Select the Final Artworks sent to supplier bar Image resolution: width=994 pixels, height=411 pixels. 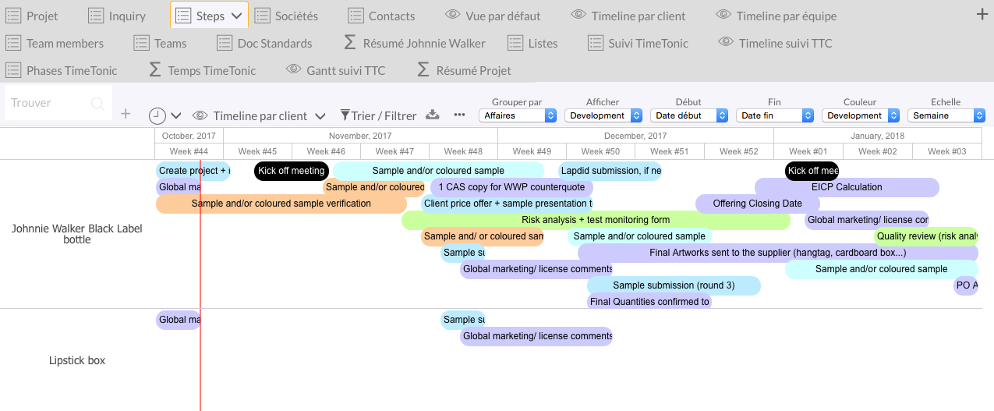point(777,253)
